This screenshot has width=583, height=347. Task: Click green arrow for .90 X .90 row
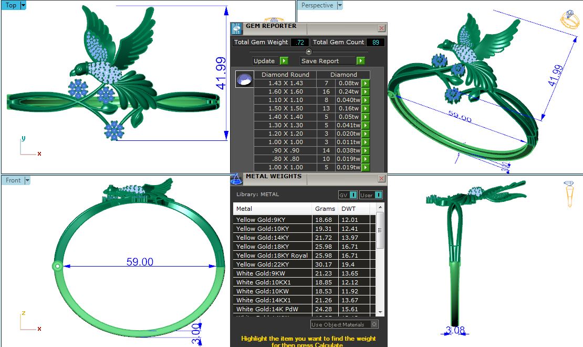point(366,150)
